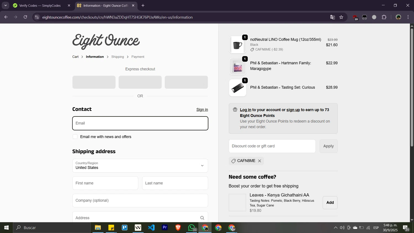
Task: Click the browser address bar URL
Action: coord(118,17)
